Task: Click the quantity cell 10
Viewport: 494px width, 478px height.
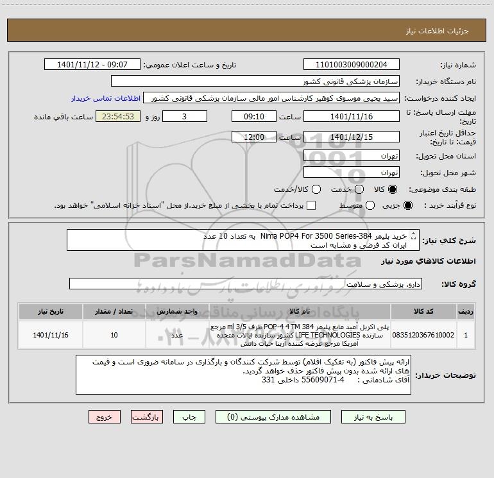Action: 114,335
